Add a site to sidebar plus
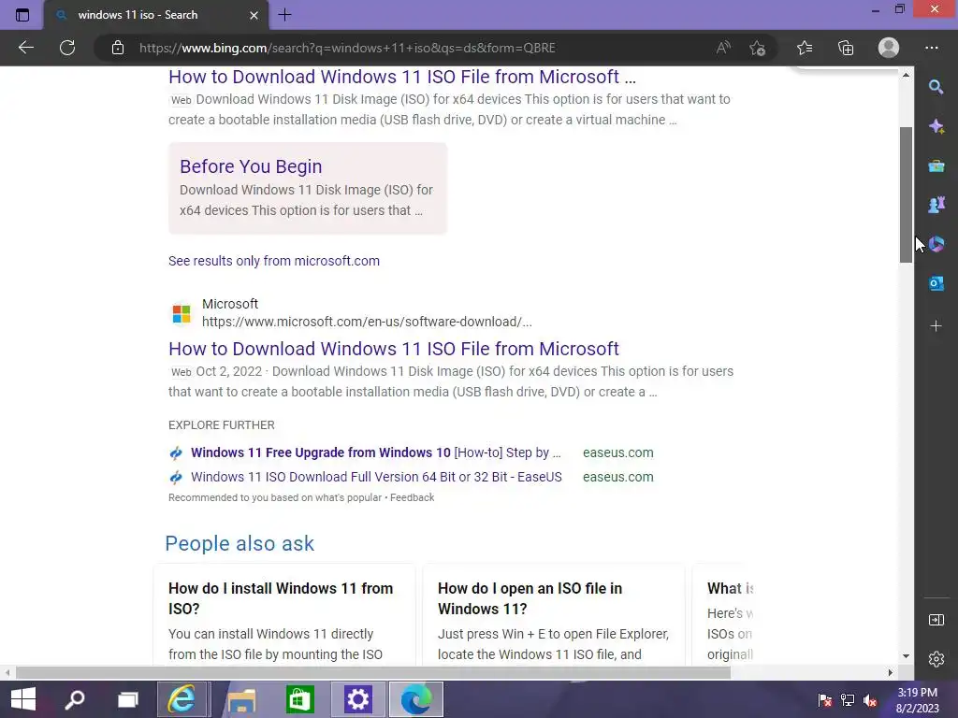This screenshot has width=958, height=718. point(936,326)
